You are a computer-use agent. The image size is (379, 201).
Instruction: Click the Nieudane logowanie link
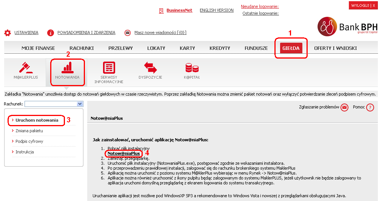(x=260, y=6)
